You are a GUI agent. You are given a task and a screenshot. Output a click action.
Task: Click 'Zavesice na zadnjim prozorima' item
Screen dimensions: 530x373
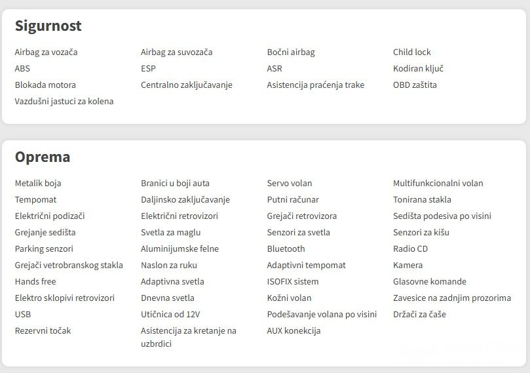coord(452,298)
